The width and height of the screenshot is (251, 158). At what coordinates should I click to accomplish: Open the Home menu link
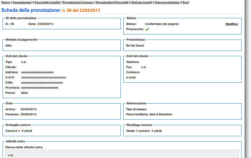(x=5, y=2)
